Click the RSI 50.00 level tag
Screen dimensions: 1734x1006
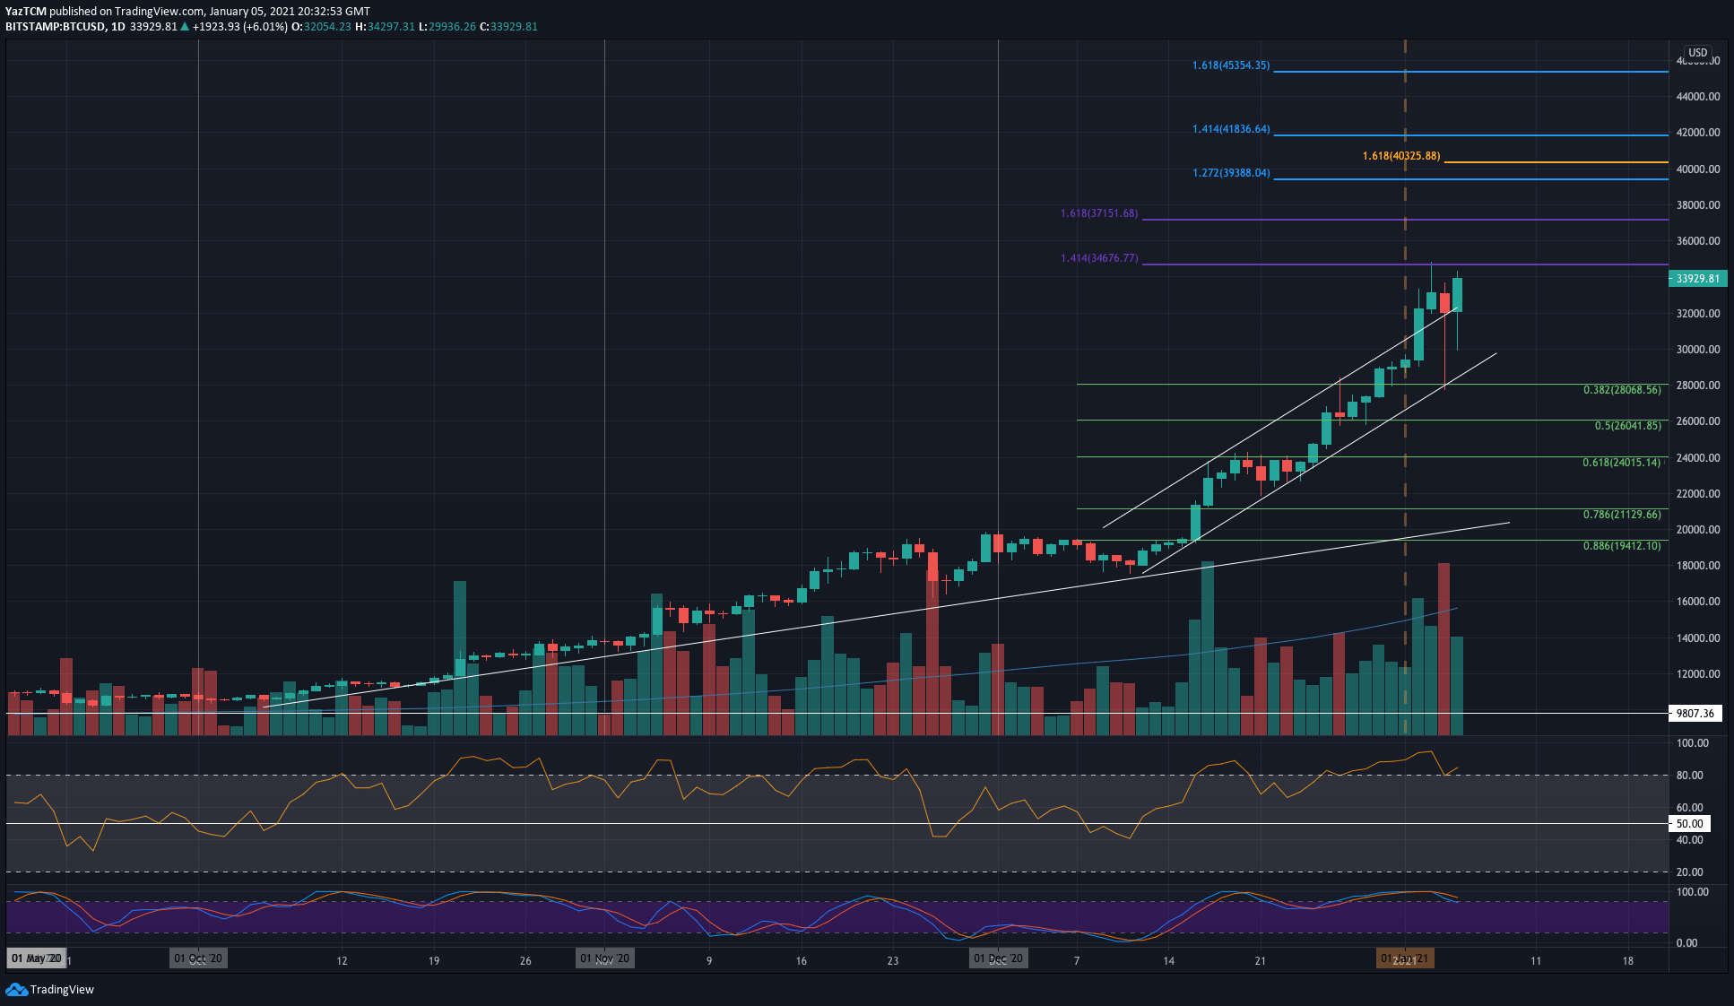pyautogui.click(x=1689, y=823)
